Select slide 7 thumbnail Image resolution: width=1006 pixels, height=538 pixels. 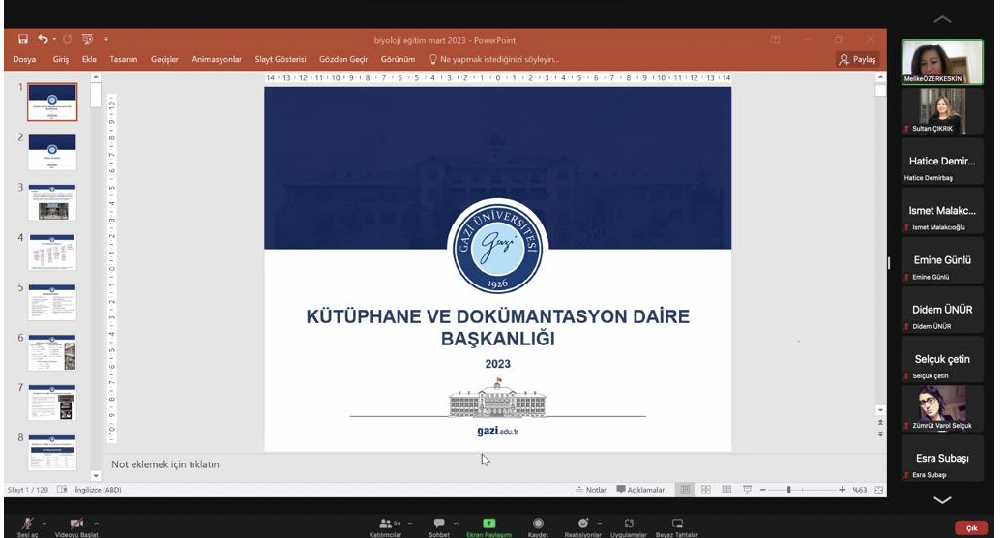click(x=52, y=403)
